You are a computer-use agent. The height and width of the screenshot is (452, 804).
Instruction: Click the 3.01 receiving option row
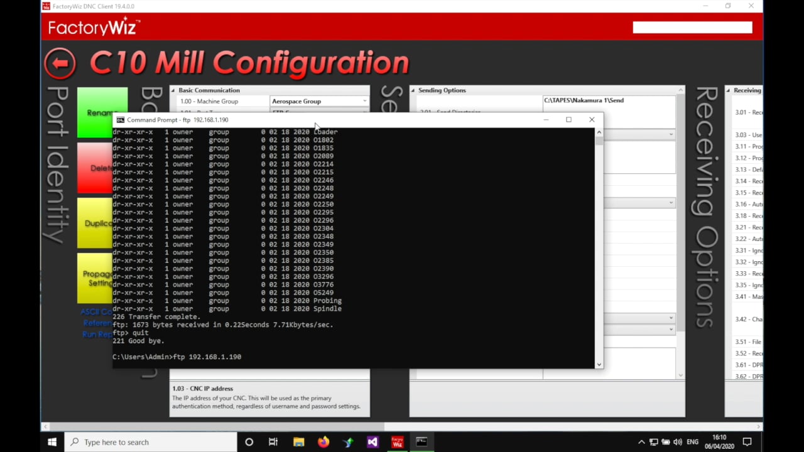click(x=748, y=112)
